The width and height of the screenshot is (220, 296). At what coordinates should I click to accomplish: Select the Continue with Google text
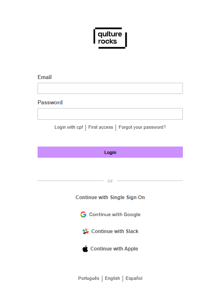115,214
